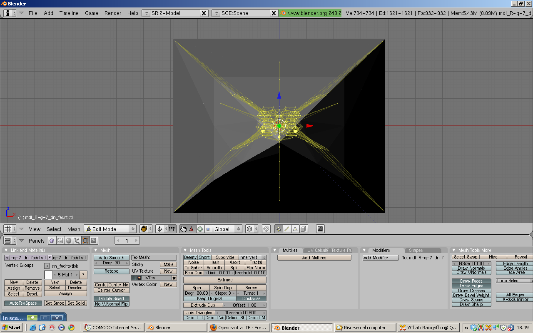The height and width of the screenshot is (333, 533).
Task: Collapse the Mesh Tools panel
Action: coord(185,250)
